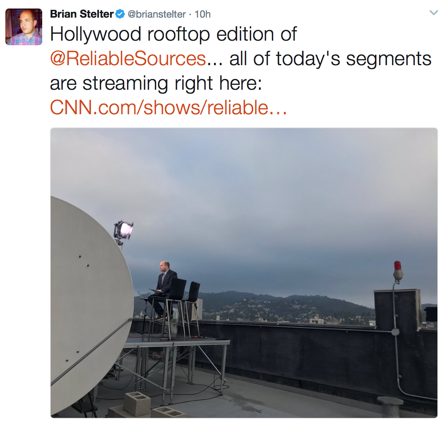Follow the CNN.com/shows/reliable link
Viewport: 442px width, 421px height.
168,108
